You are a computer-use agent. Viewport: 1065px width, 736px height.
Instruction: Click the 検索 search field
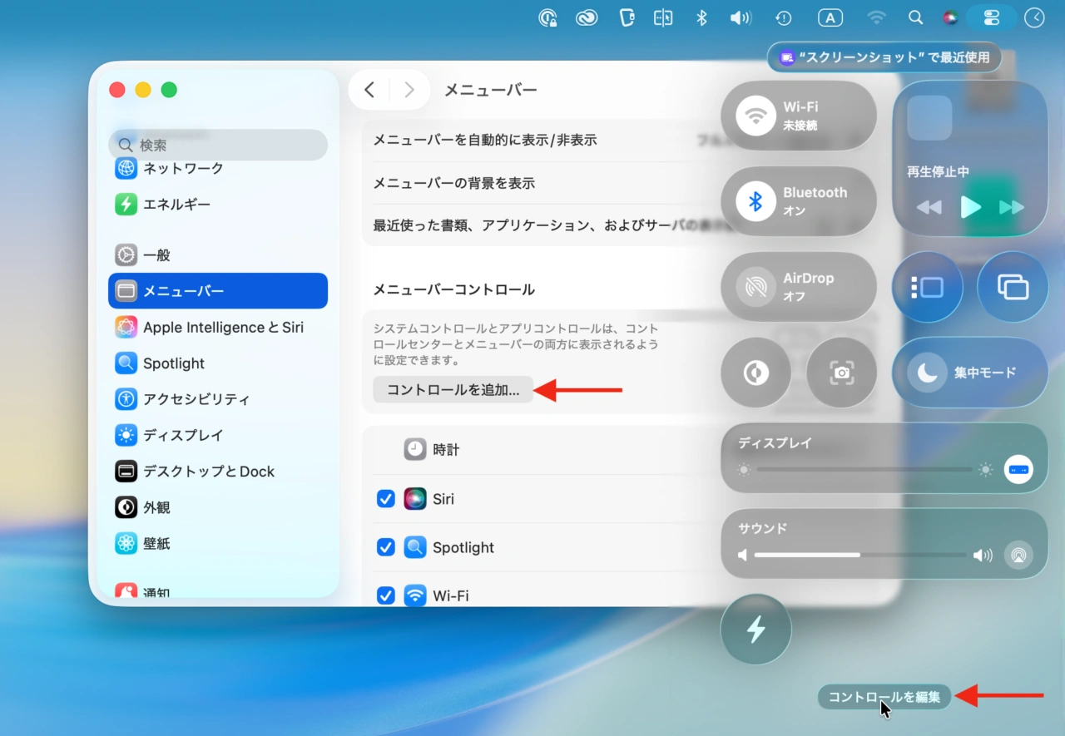(x=218, y=145)
